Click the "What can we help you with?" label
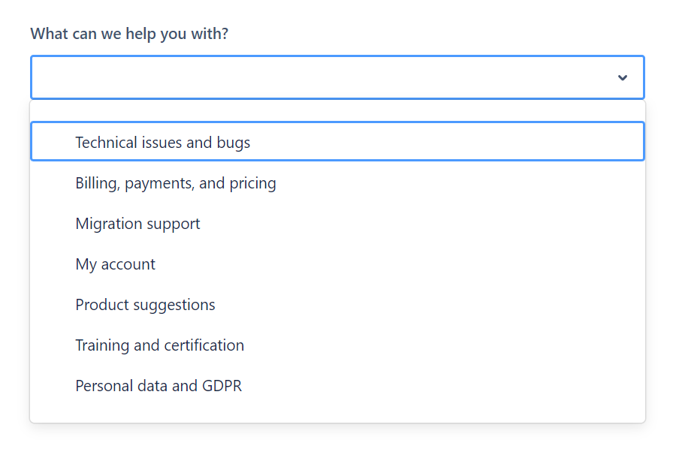Image resolution: width=679 pixels, height=458 pixels. [129, 35]
